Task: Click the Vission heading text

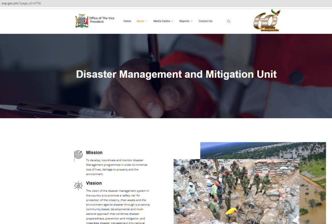Action: pyautogui.click(x=94, y=183)
